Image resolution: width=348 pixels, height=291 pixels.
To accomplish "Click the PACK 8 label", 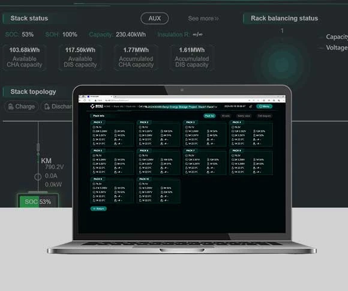I will (236, 151).
